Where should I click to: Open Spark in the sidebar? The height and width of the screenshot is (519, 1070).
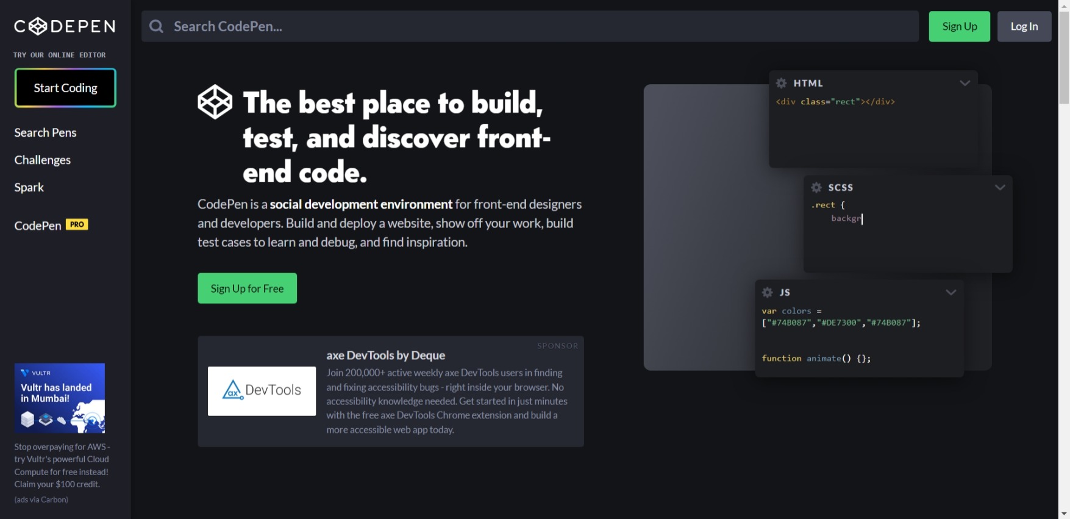click(x=29, y=187)
